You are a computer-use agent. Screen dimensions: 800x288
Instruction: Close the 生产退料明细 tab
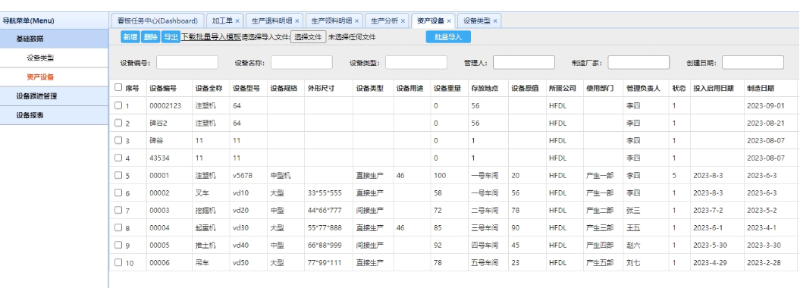pos(297,21)
